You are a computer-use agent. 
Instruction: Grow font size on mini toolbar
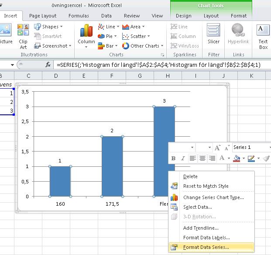(218, 147)
